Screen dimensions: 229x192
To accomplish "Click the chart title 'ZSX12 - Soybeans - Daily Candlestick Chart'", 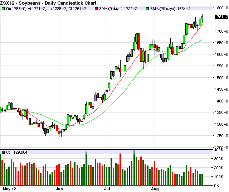I will point(48,3).
